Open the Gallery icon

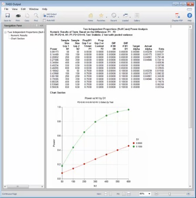(x=137, y=15)
